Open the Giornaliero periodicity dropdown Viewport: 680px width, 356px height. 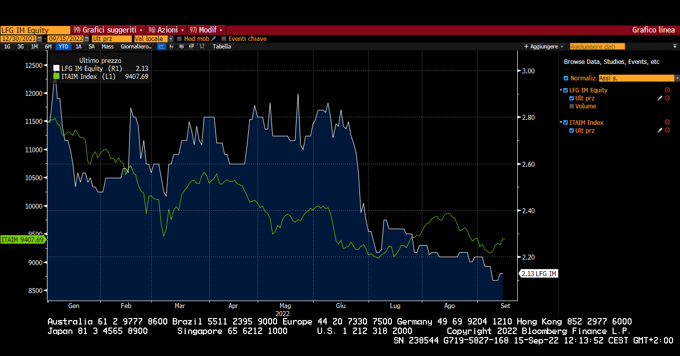point(136,46)
